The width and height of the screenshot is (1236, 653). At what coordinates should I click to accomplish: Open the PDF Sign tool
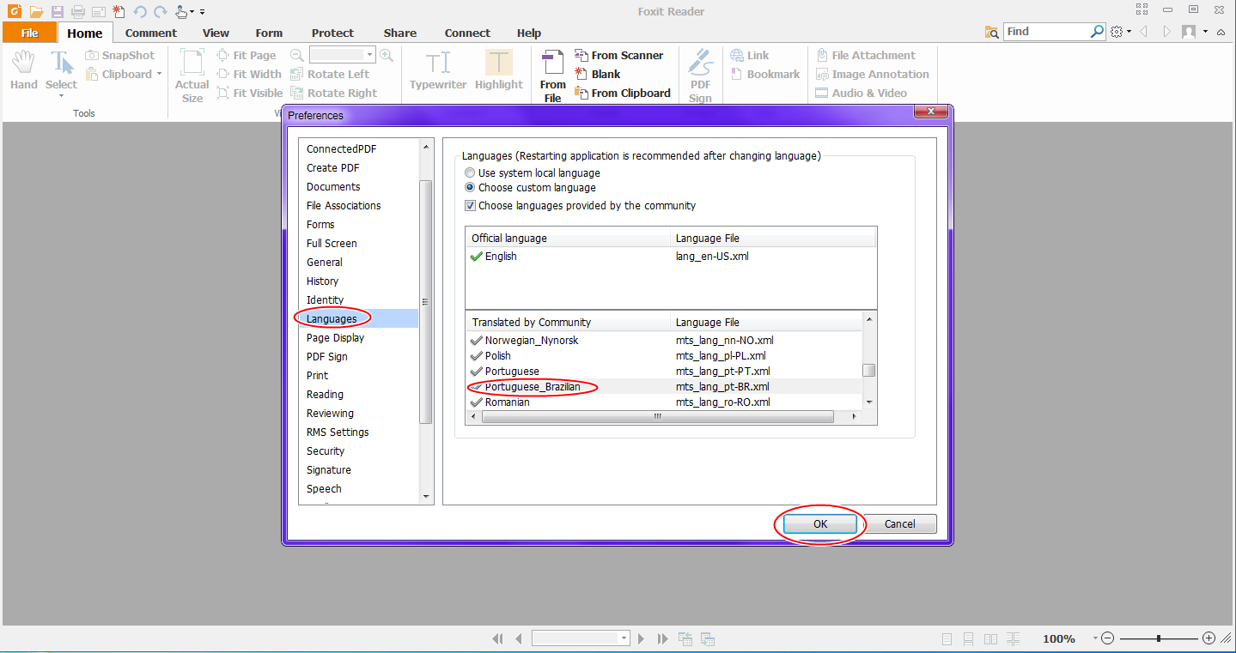(x=700, y=76)
